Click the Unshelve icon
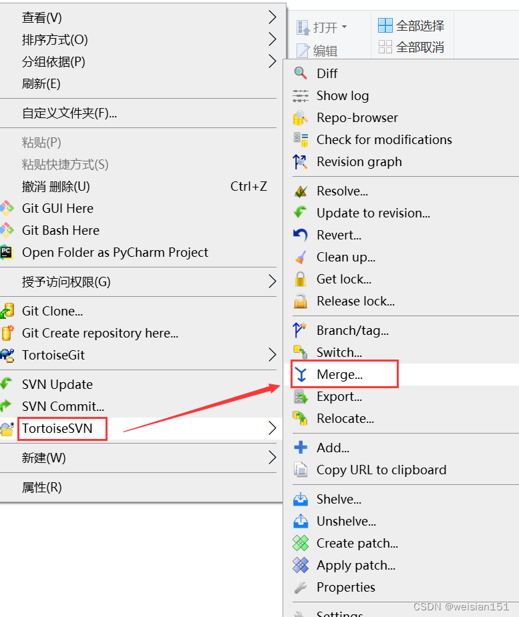Viewport: 519px width, 617px height. (x=301, y=521)
